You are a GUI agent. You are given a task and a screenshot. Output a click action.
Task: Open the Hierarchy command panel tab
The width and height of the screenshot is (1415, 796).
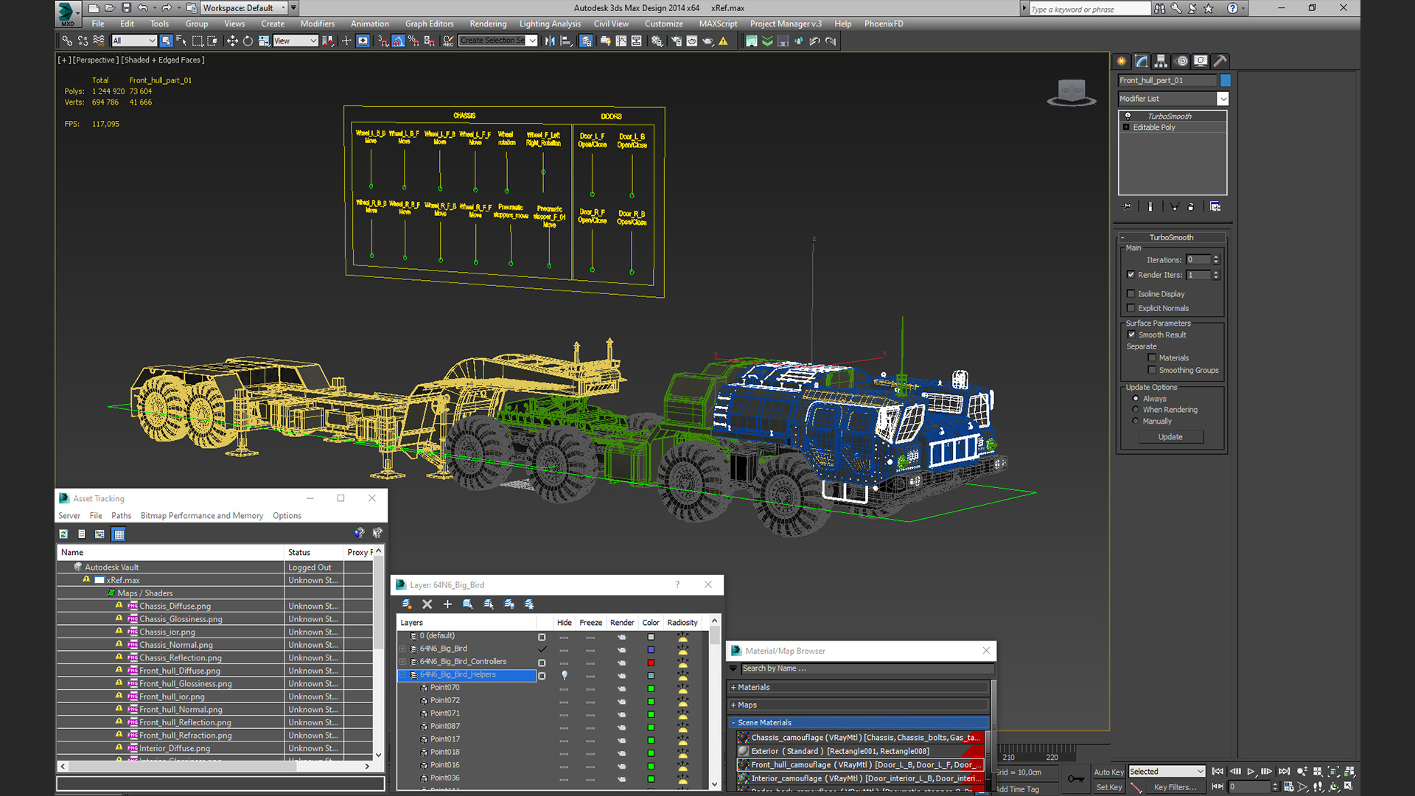point(1161,61)
